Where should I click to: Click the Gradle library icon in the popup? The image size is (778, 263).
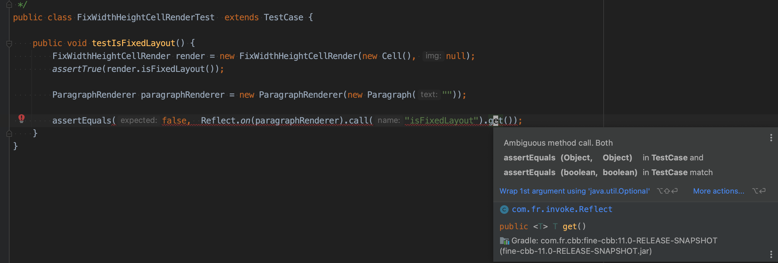pos(504,241)
